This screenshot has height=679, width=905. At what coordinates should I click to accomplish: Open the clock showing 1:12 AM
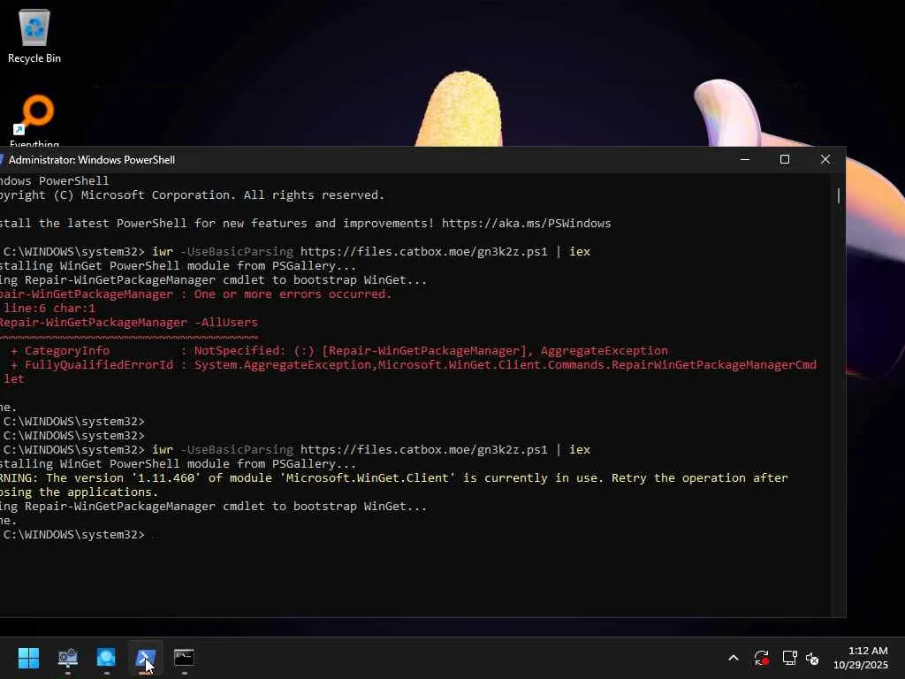[x=868, y=651]
